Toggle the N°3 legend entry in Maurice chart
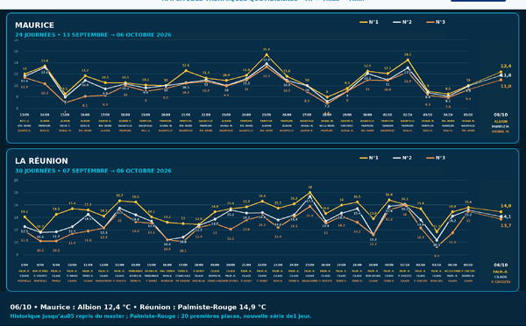This screenshot has width=526, height=326. pyautogui.click(x=436, y=22)
